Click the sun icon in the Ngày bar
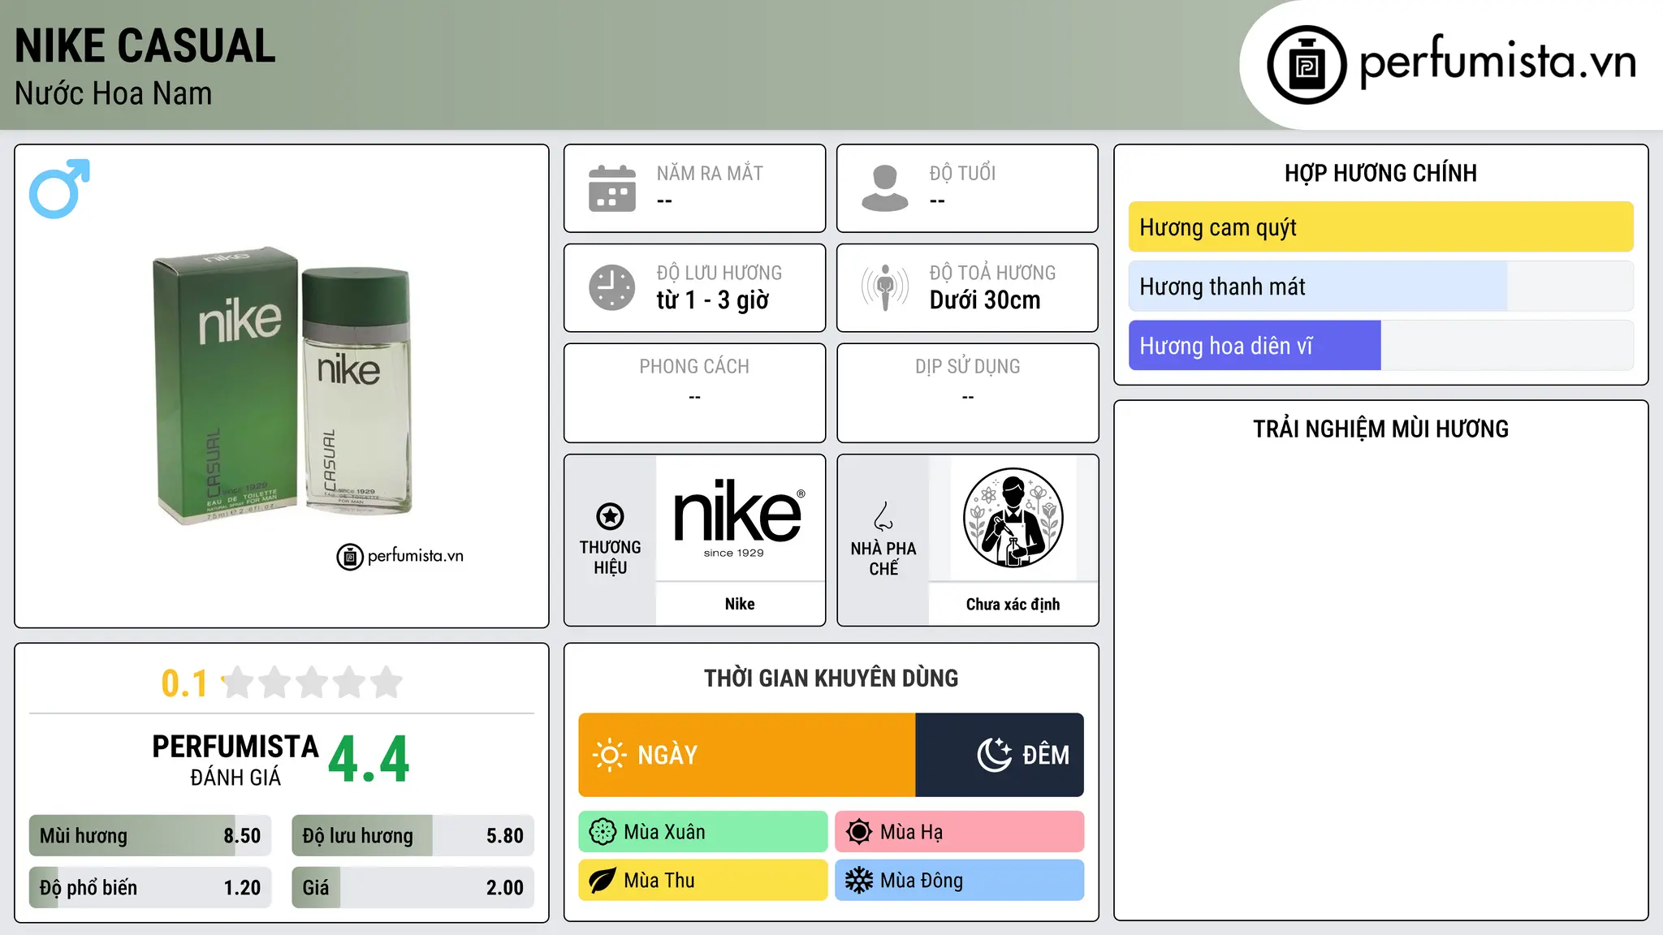The width and height of the screenshot is (1663, 935). click(609, 755)
